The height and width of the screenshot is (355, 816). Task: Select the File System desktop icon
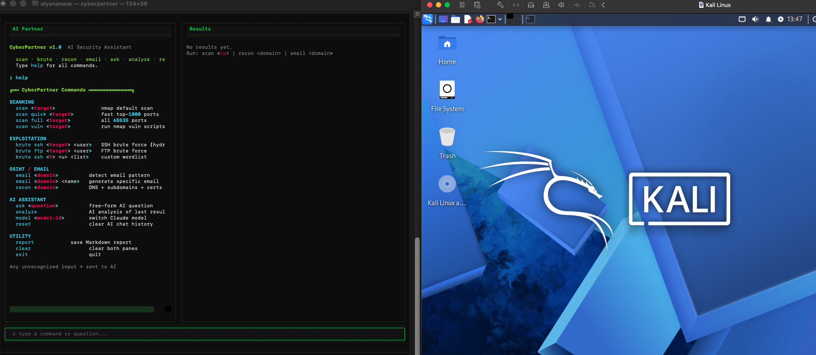point(447,97)
